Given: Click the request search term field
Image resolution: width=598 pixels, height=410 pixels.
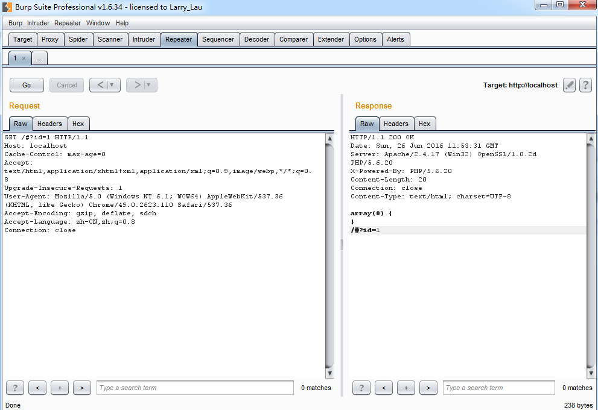Looking at the screenshot, I should [x=195, y=388].
